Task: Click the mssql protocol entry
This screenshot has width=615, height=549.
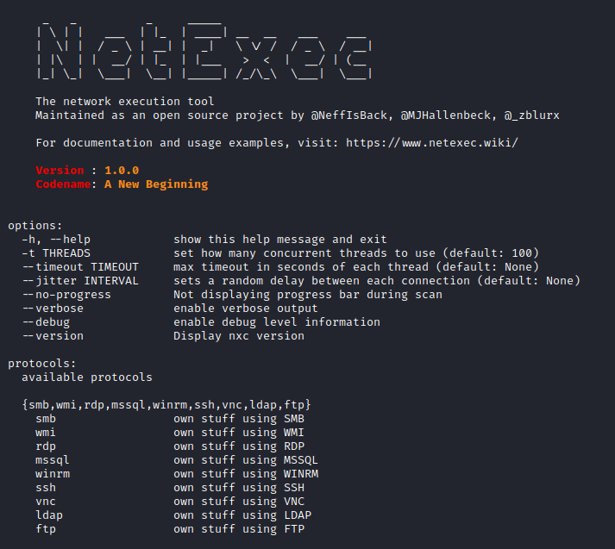Action: (53, 460)
